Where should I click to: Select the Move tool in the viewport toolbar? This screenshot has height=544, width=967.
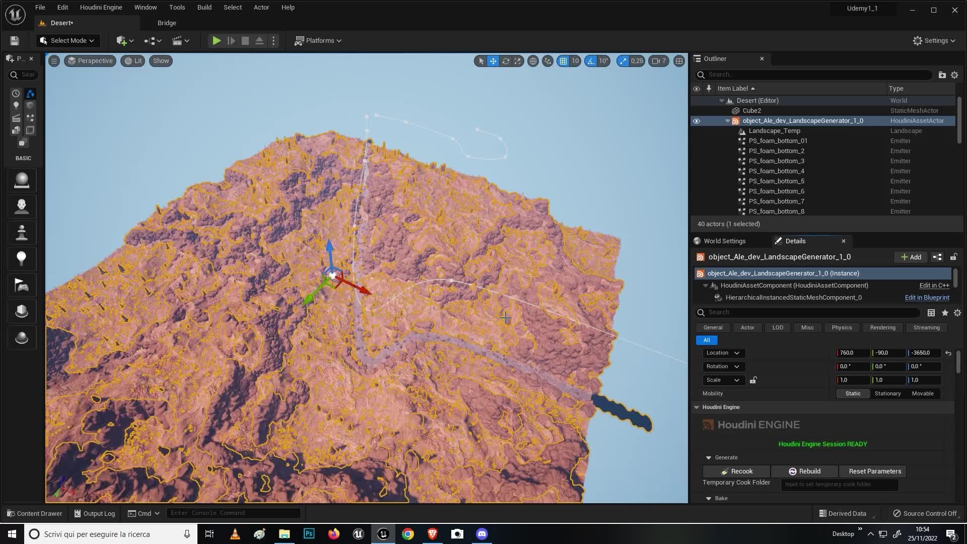click(492, 61)
